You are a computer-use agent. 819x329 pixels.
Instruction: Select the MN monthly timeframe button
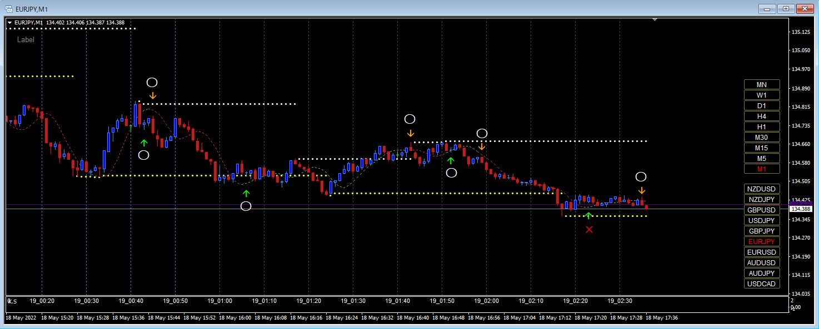pos(761,84)
